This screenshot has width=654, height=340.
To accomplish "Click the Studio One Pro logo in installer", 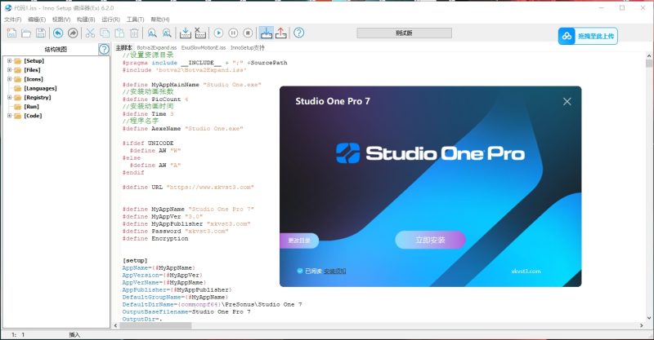I will coord(431,153).
